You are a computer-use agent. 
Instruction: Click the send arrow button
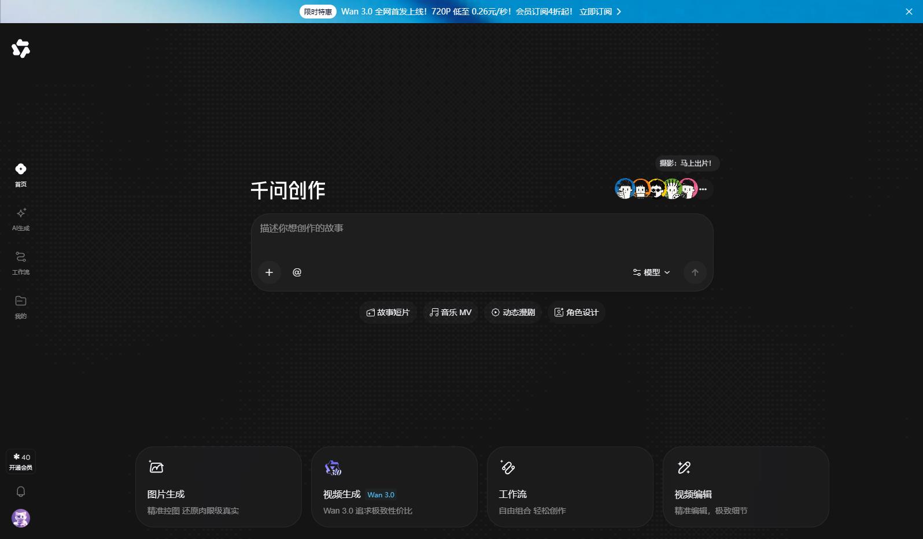(695, 272)
